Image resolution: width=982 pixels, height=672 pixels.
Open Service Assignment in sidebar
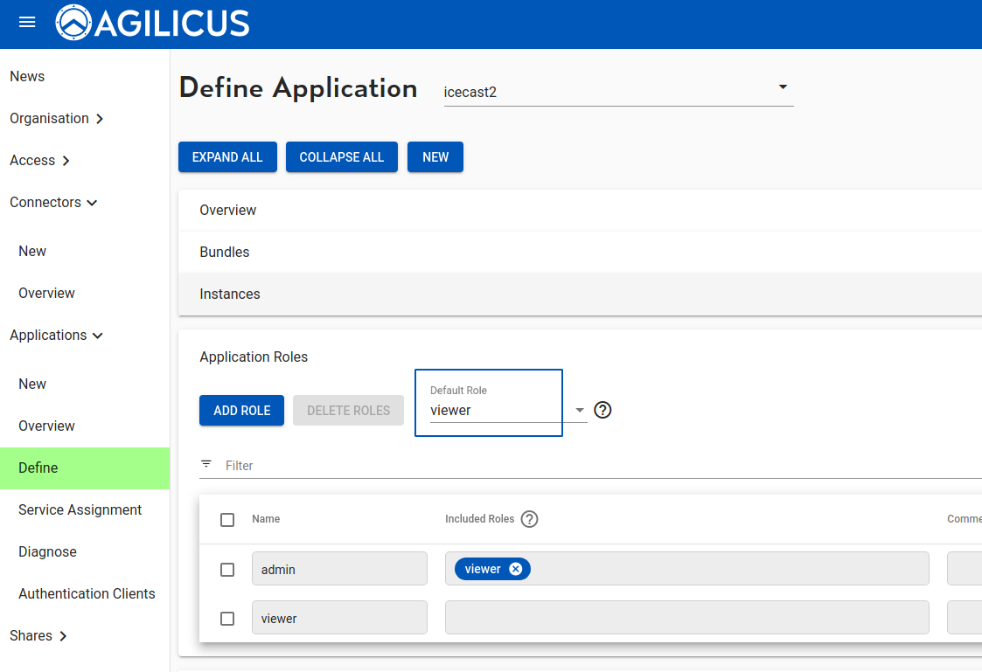coord(80,510)
